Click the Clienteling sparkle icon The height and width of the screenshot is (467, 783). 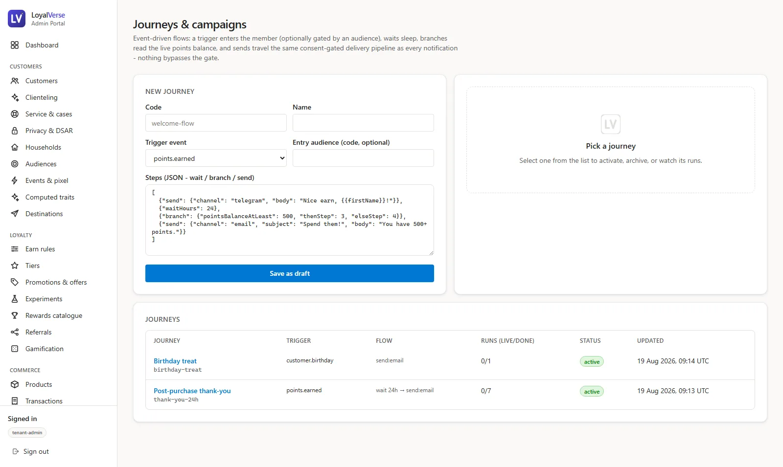pyautogui.click(x=15, y=97)
